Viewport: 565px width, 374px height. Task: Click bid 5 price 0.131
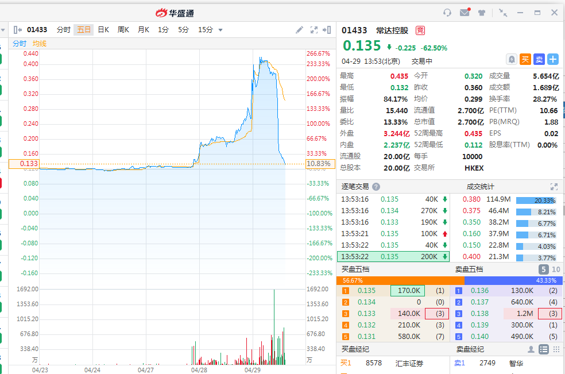click(366, 337)
